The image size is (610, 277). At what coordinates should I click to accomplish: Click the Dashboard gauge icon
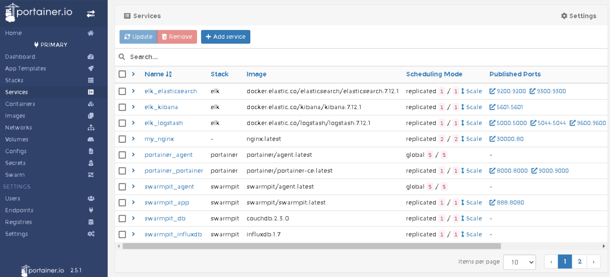(x=91, y=57)
